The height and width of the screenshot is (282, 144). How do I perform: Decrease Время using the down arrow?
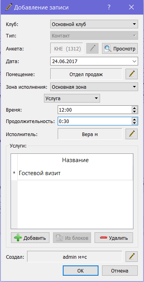point(135,112)
